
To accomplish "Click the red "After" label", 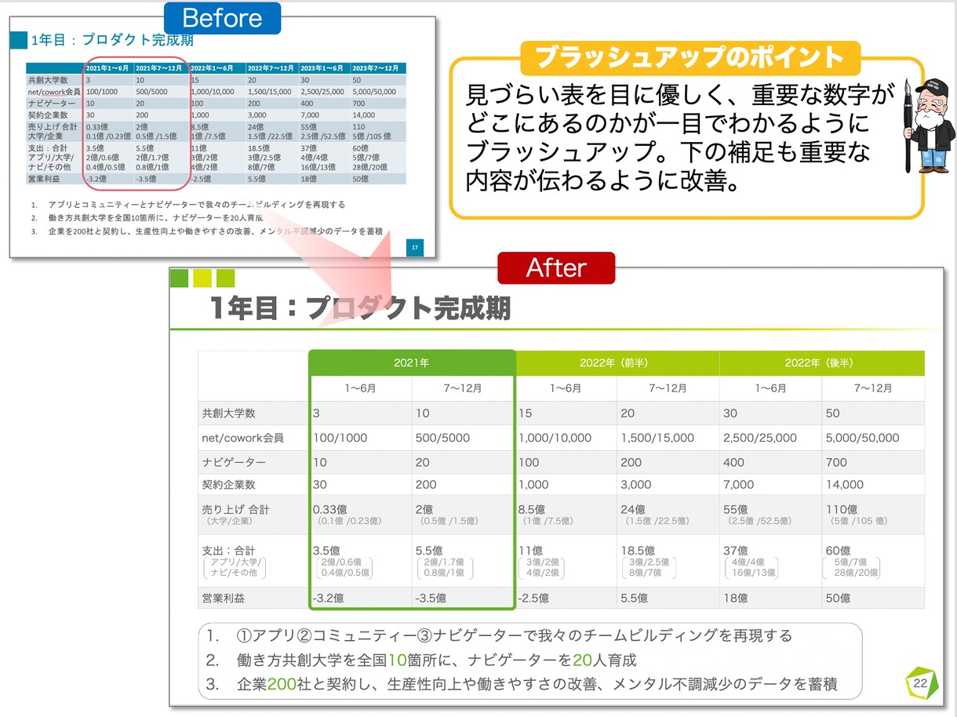I will [556, 268].
